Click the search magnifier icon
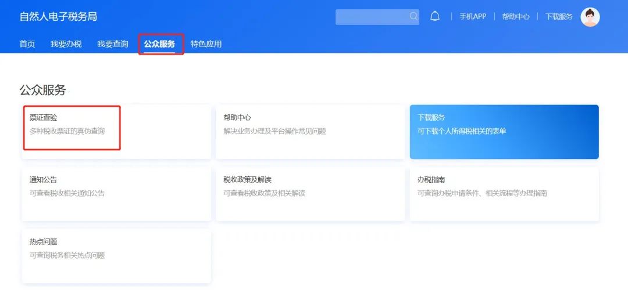The width and height of the screenshot is (628, 293). 413,16
